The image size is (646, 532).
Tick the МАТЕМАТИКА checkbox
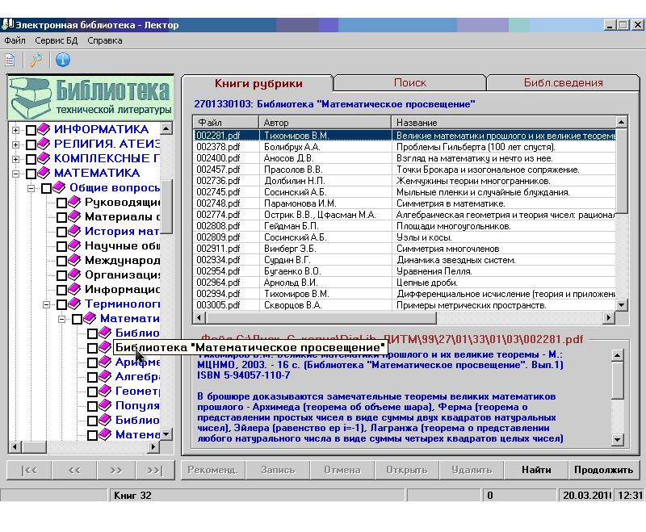pyautogui.click(x=31, y=174)
